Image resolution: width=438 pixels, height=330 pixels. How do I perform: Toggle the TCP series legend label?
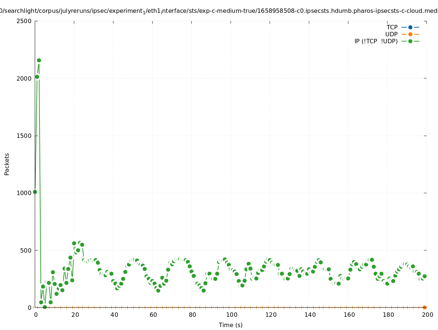point(392,27)
